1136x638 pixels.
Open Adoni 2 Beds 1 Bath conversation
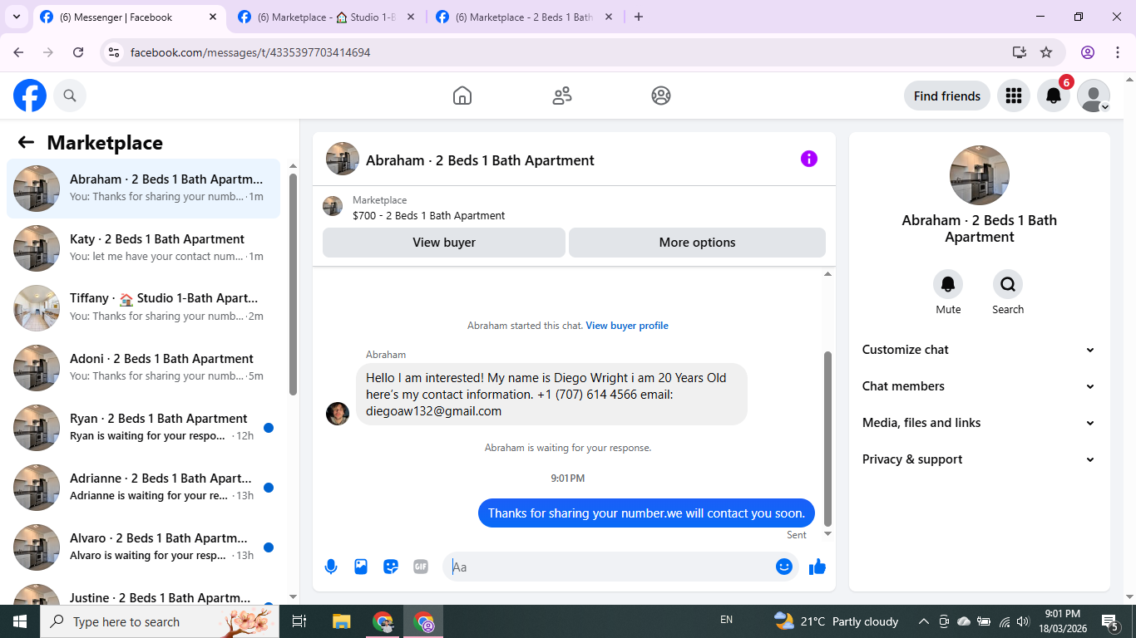[x=143, y=367]
